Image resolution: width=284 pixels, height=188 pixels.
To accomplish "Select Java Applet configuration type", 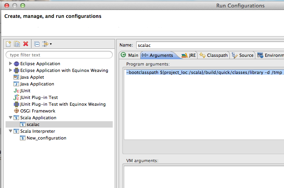I will [x=32, y=77].
